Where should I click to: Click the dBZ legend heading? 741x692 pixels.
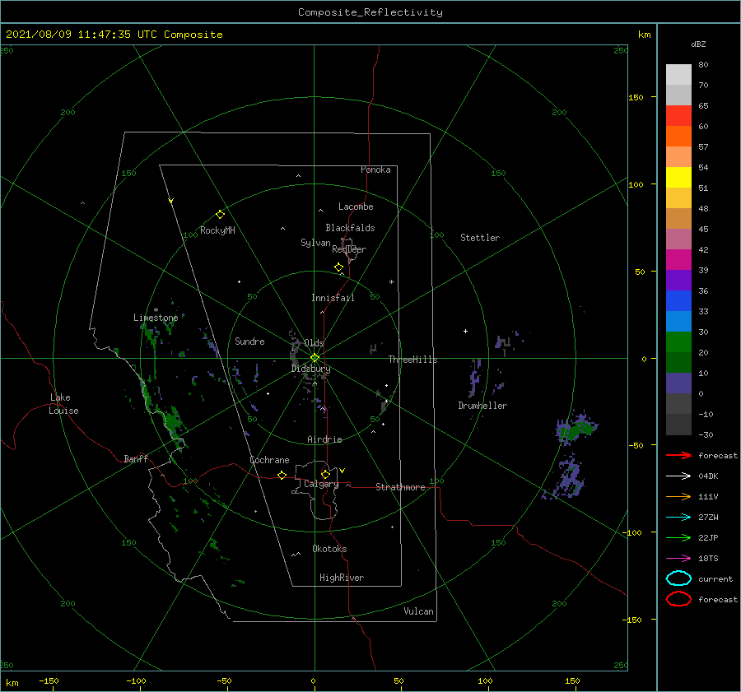point(698,44)
